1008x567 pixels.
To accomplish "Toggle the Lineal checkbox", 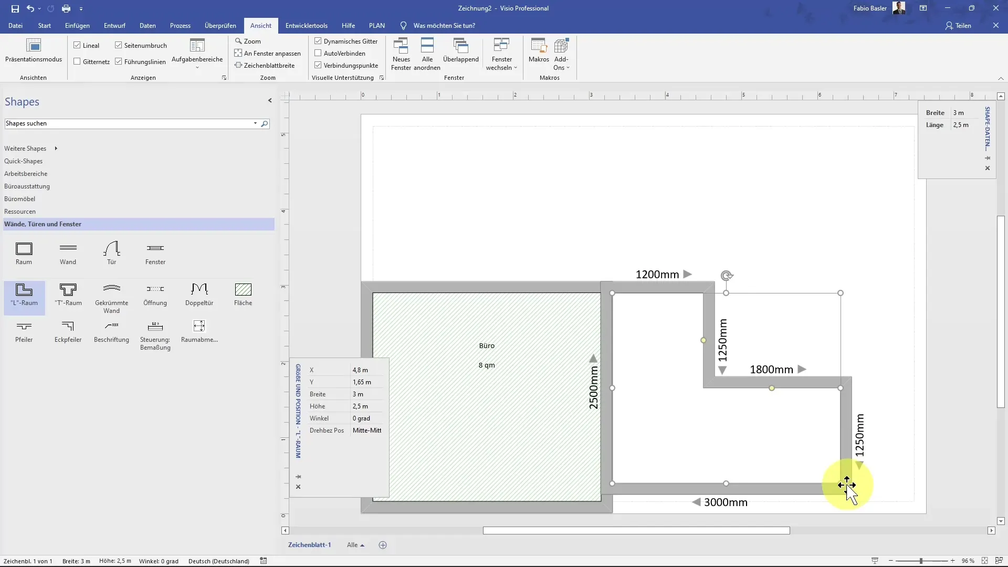I will click(x=77, y=45).
